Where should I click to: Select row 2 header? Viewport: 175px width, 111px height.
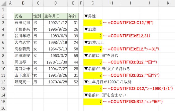point(3,16)
